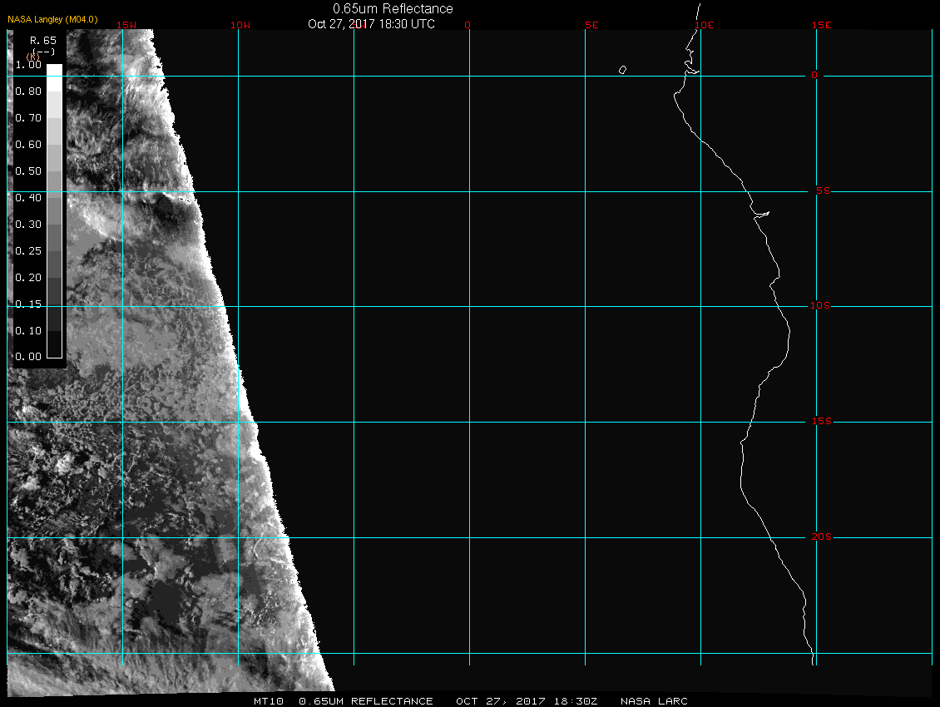Click the 15E longitude label
The height and width of the screenshot is (707, 940).
point(822,25)
